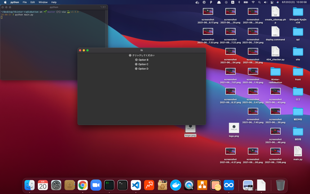
Task: Launch Google Chrome from the dock
Action: (83, 185)
